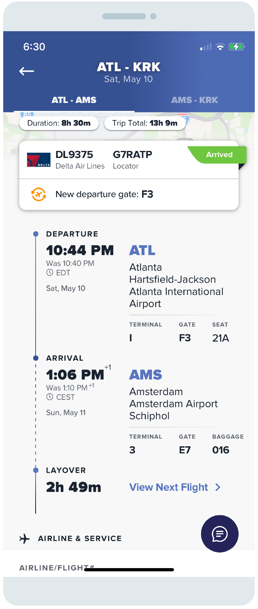This screenshot has width=258, height=609.
Task: Tap the orange gate change alert icon
Action: tap(39, 194)
